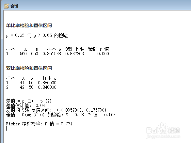Click the 差值估计值: 0.04 line

click(25, 105)
